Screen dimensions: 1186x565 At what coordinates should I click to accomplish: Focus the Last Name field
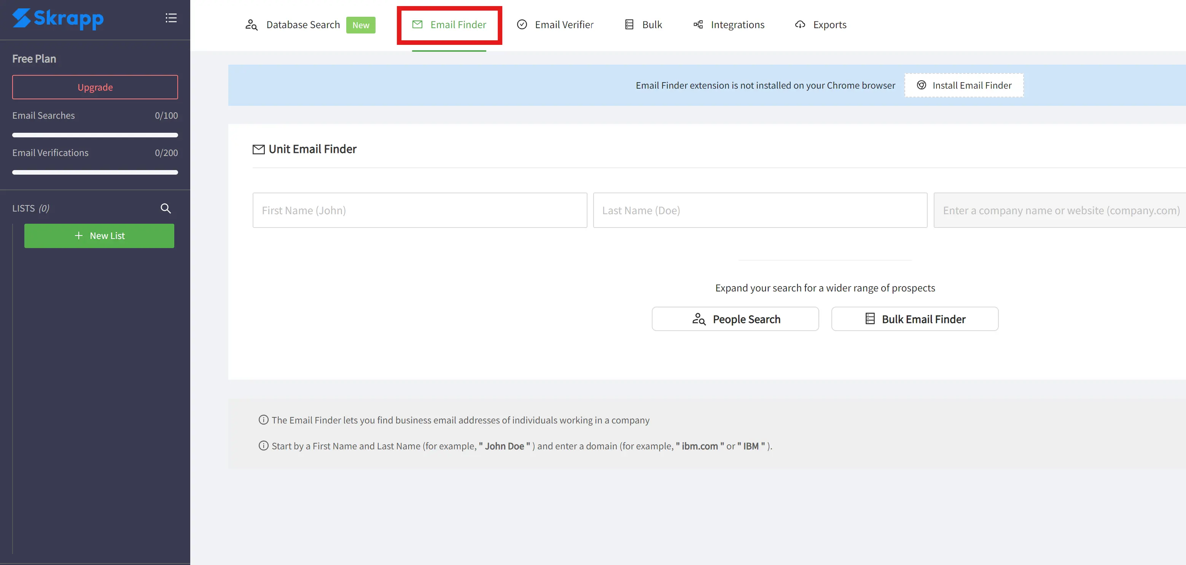[x=760, y=210]
